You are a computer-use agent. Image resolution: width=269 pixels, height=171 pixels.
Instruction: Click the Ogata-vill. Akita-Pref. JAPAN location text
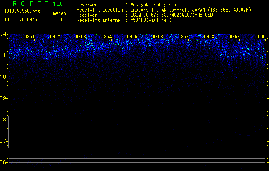191,10
